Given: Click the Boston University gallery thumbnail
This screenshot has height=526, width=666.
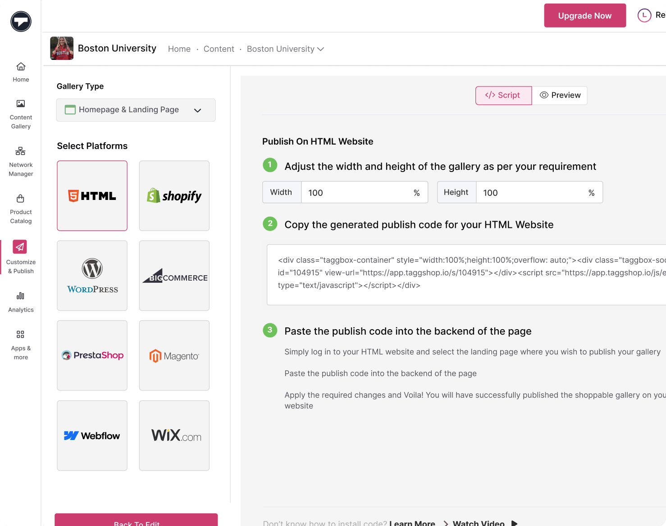Looking at the screenshot, I should [x=62, y=48].
